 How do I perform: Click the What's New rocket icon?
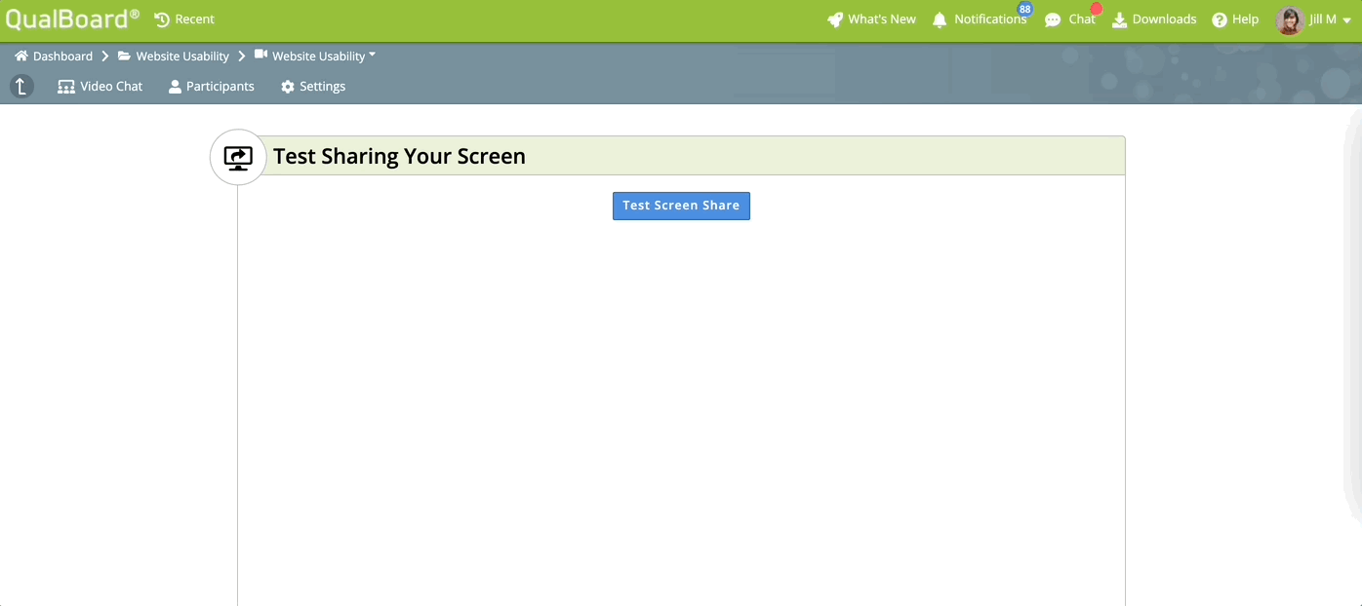[835, 19]
